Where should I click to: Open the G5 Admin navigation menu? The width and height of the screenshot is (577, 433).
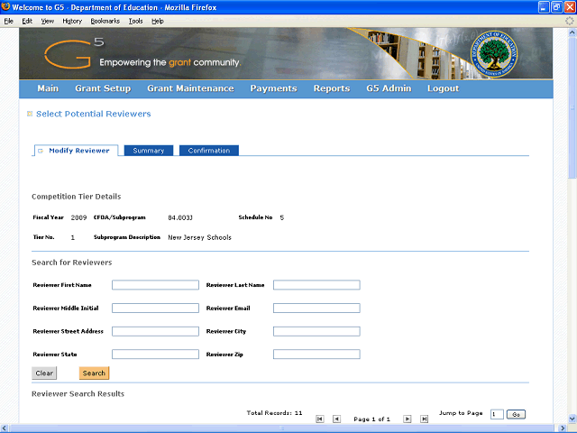389,88
